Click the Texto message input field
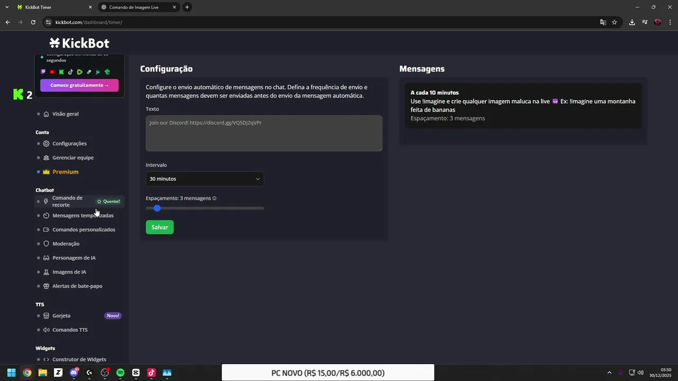The width and height of the screenshot is (678, 381). 264,133
